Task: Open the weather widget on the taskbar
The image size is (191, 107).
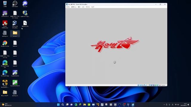Action: pos(7,105)
